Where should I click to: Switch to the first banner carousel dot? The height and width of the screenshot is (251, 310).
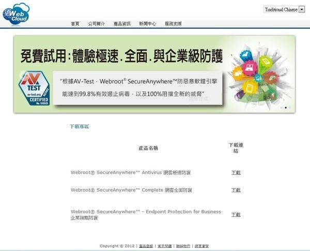click(x=282, y=108)
